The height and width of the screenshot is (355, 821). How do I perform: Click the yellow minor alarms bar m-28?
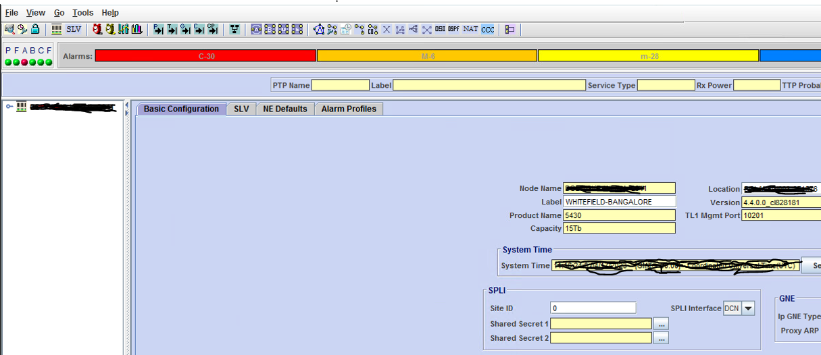[x=649, y=56]
